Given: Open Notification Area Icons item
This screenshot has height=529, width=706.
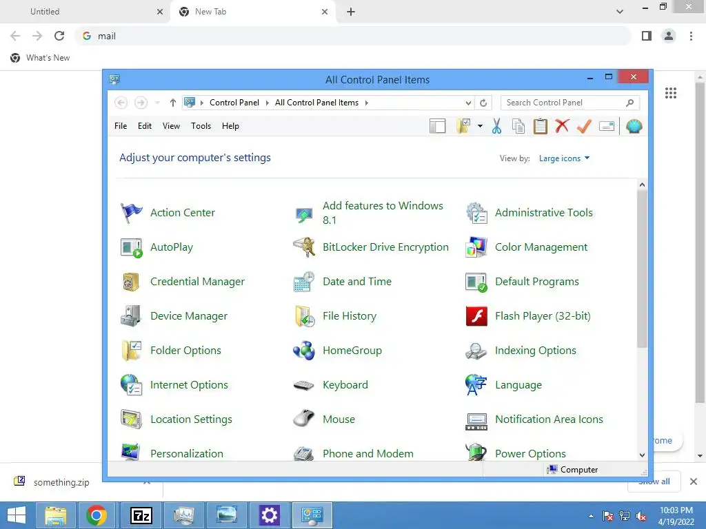Looking at the screenshot, I should (x=535, y=419).
